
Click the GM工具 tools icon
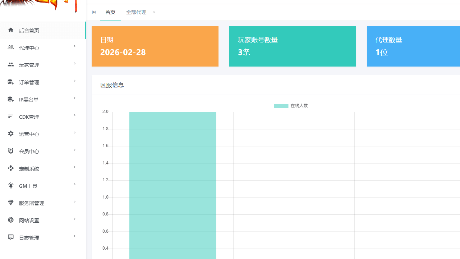10,185
